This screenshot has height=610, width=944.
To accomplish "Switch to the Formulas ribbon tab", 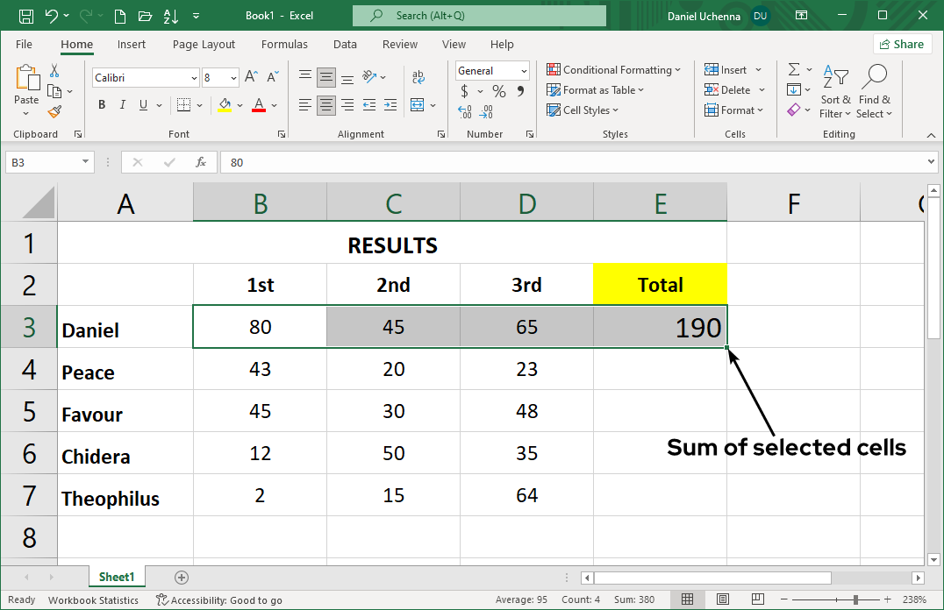I will (x=284, y=44).
